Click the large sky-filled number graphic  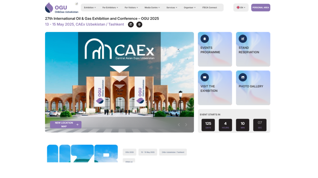pos(82,154)
